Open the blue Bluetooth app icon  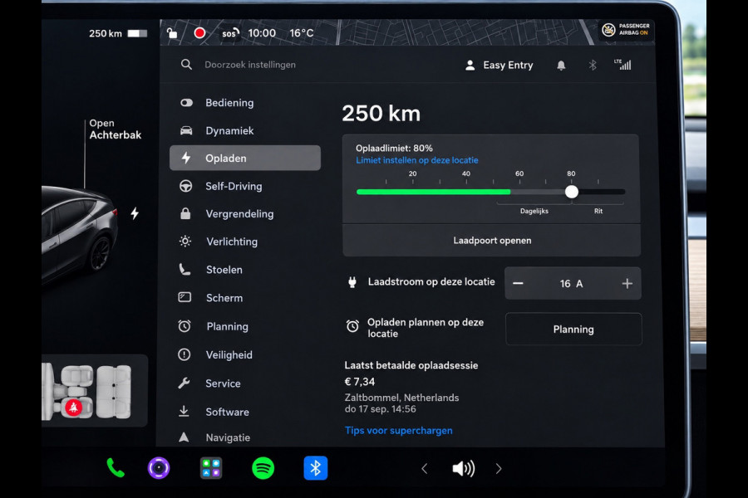point(315,468)
